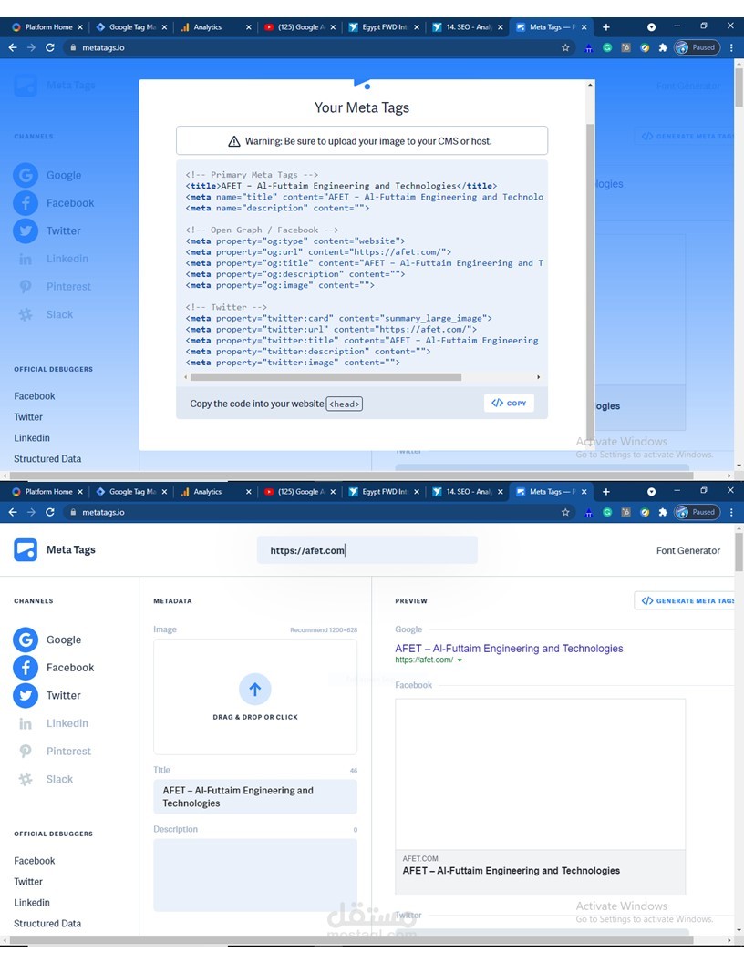Open Structured Data debugger in top window
744x962 pixels.
[47, 459]
